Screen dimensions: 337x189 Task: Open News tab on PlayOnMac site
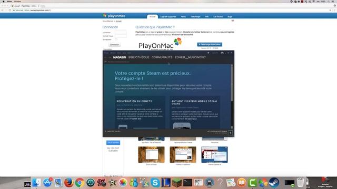[x=183, y=16]
